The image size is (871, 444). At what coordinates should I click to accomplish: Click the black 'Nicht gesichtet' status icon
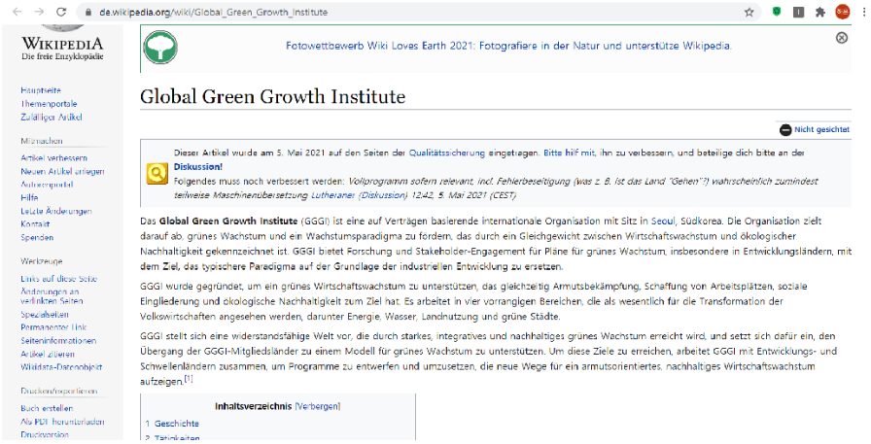(784, 130)
